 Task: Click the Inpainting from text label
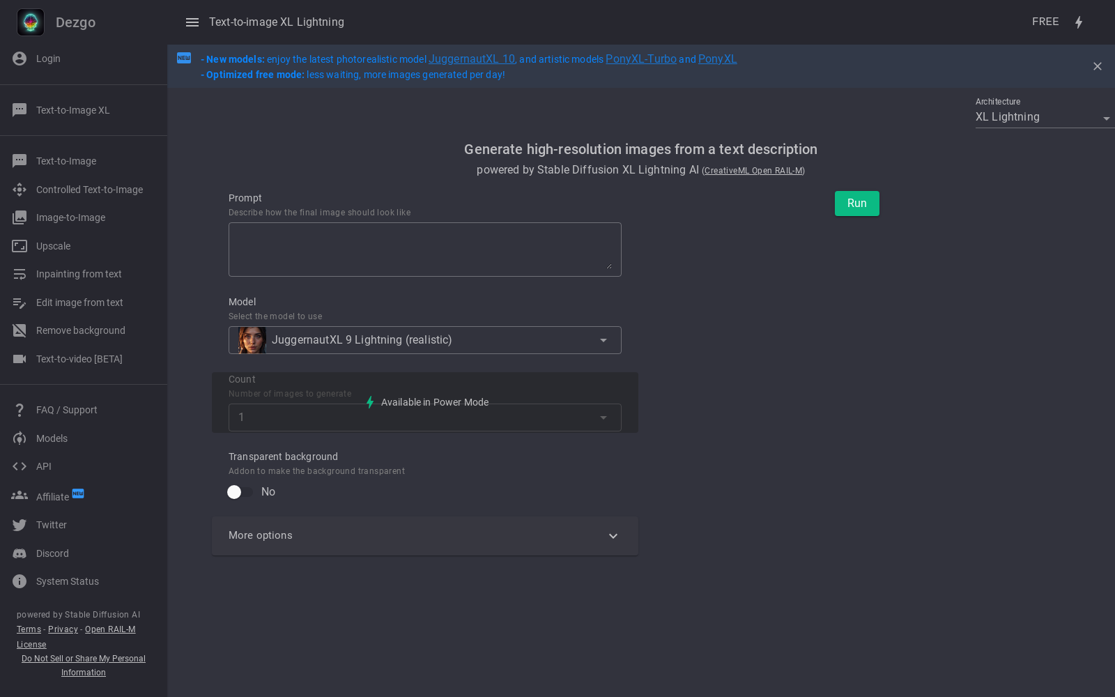[79, 274]
